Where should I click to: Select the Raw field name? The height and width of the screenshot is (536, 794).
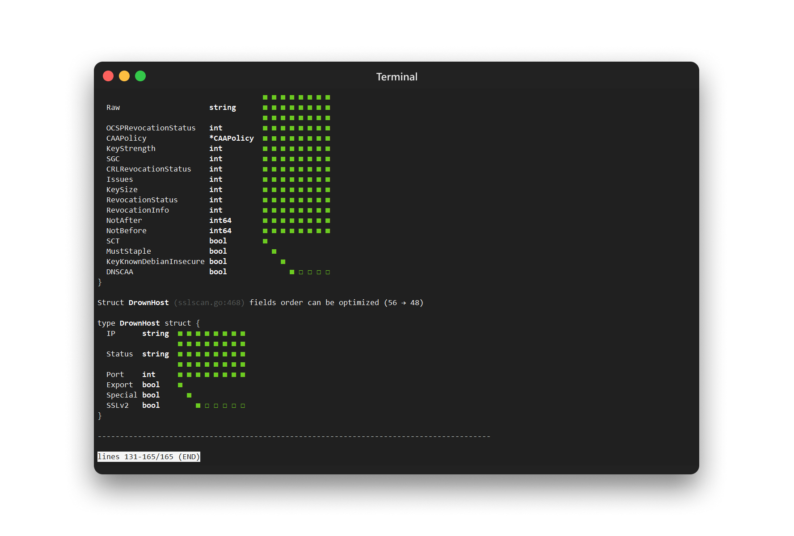click(x=113, y=108)
